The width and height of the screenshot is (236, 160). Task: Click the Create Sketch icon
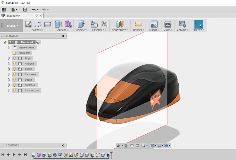click(x=28, y=24)
